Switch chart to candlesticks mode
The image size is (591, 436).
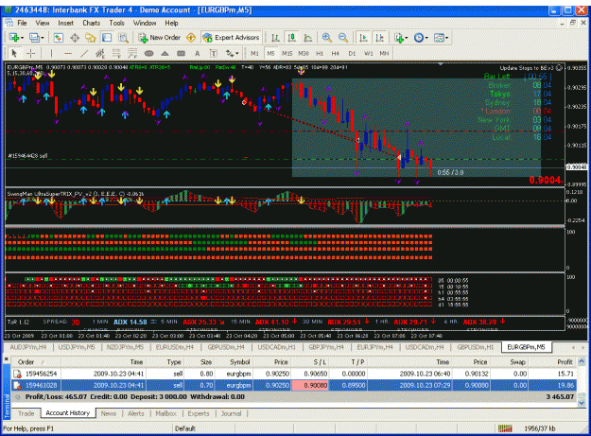click(x=291, y=38)
